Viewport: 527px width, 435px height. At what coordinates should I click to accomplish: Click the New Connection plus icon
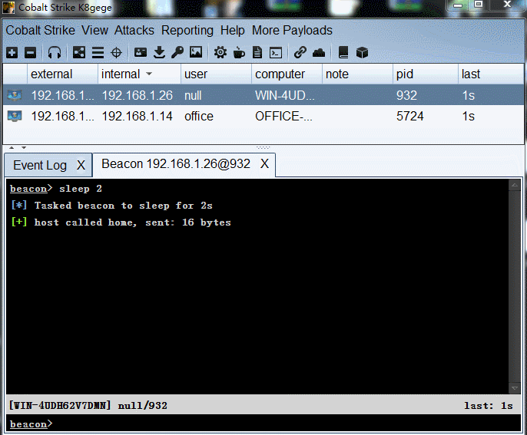(12, 53)
